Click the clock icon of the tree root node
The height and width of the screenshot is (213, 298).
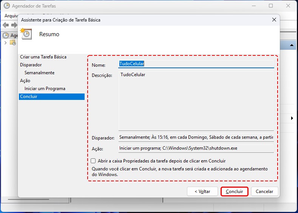6,35
